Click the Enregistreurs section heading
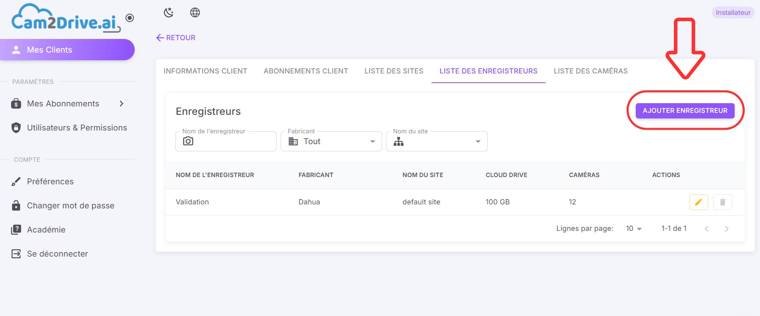This screenshot has width=760, height=316. (208, 111)
